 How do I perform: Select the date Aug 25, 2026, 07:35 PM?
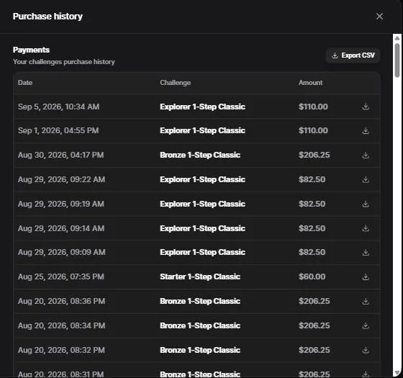click(x=61, y=276)
